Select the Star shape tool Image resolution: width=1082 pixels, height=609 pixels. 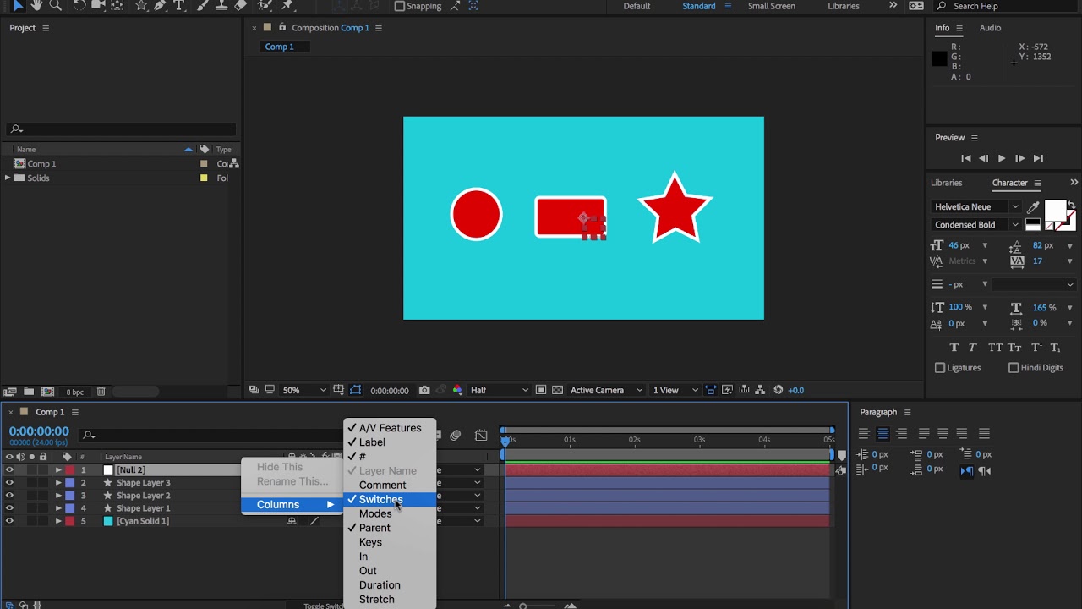[141, 6]
